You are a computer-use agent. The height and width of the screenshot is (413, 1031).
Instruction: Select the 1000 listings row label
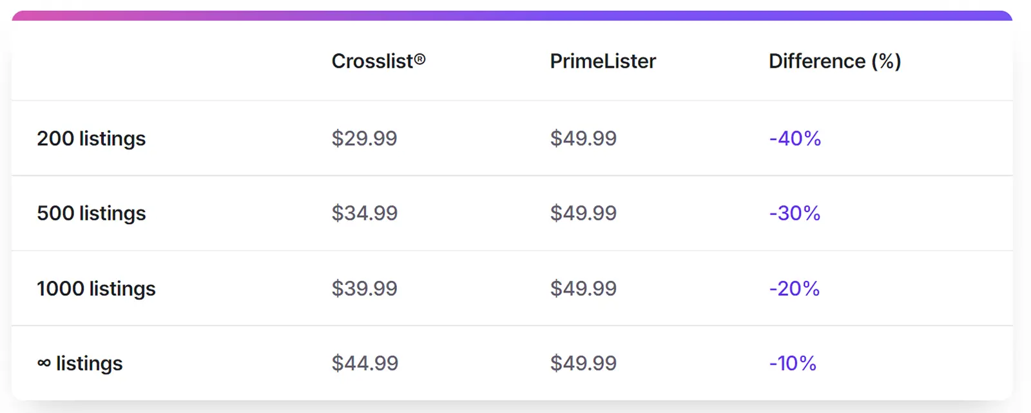pos(96,289)
